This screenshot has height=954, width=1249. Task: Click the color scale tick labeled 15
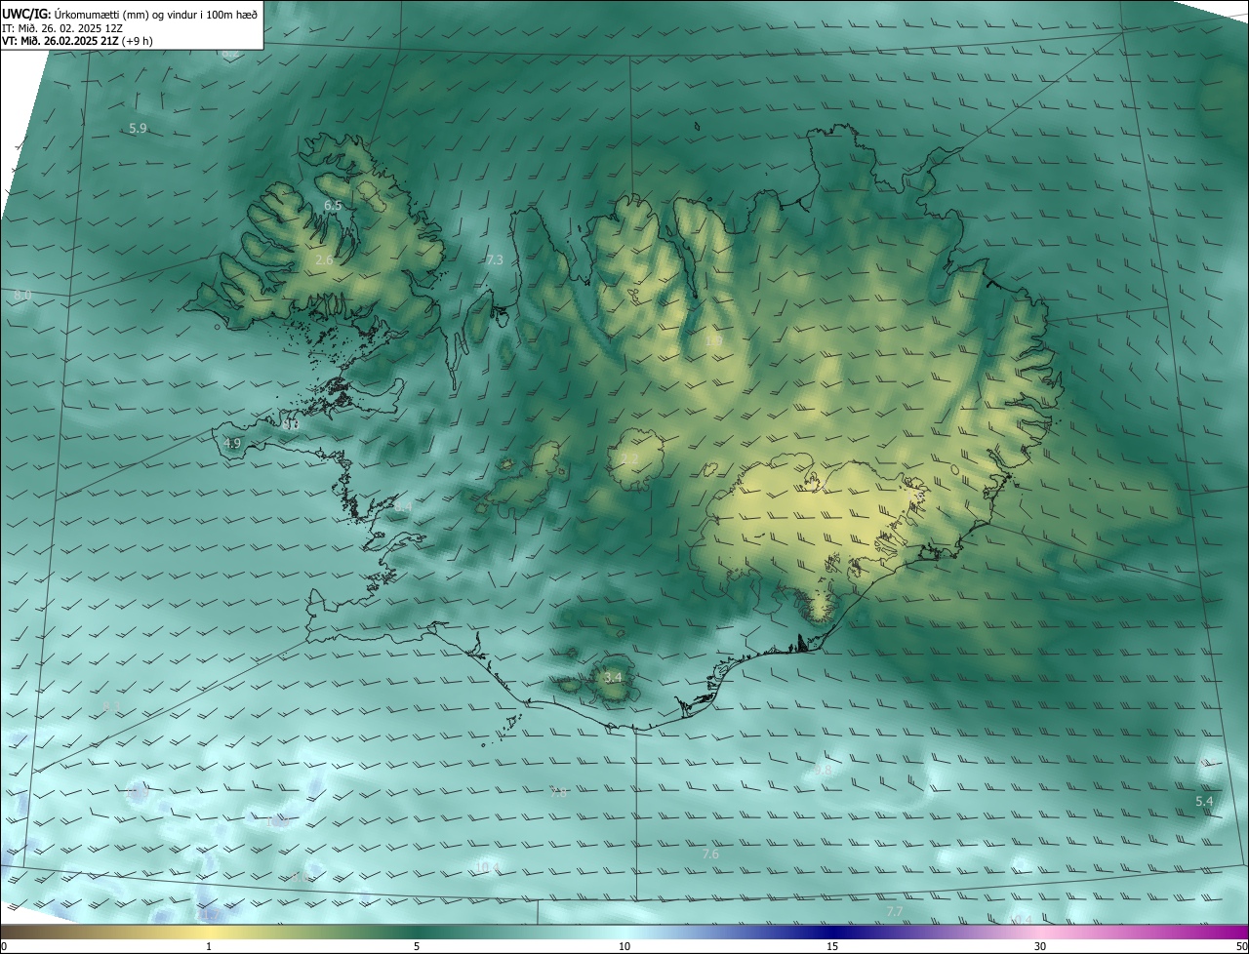pyautogui.click(x=832, y=946)
